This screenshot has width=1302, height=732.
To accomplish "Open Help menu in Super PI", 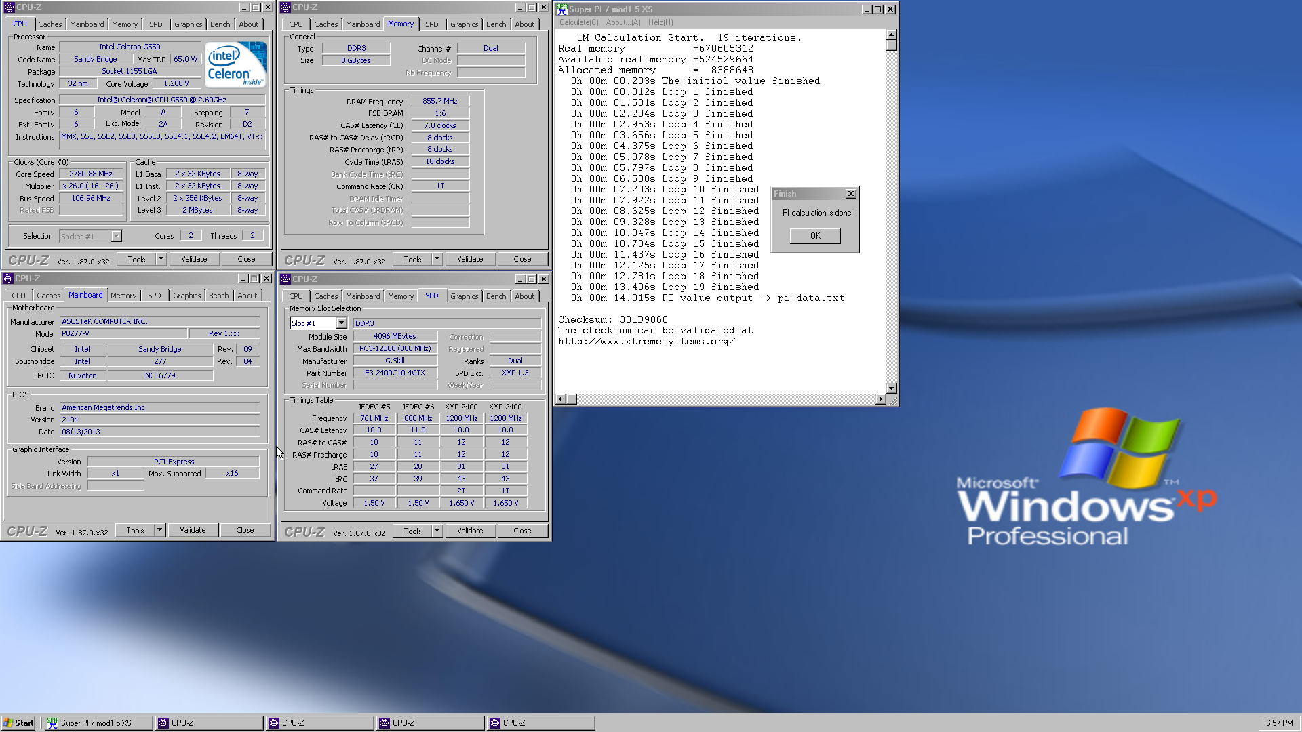I will (660, 22).
